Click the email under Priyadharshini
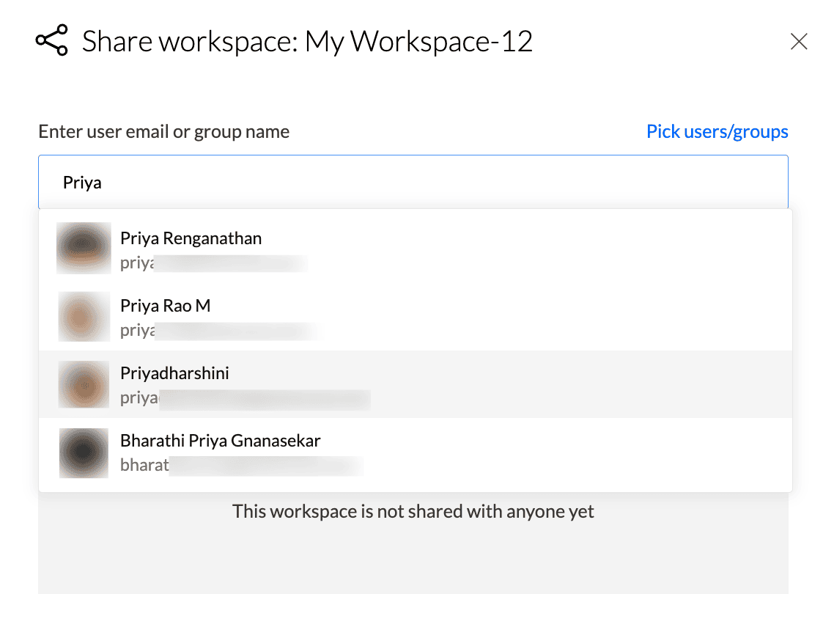 pos(245,398)
